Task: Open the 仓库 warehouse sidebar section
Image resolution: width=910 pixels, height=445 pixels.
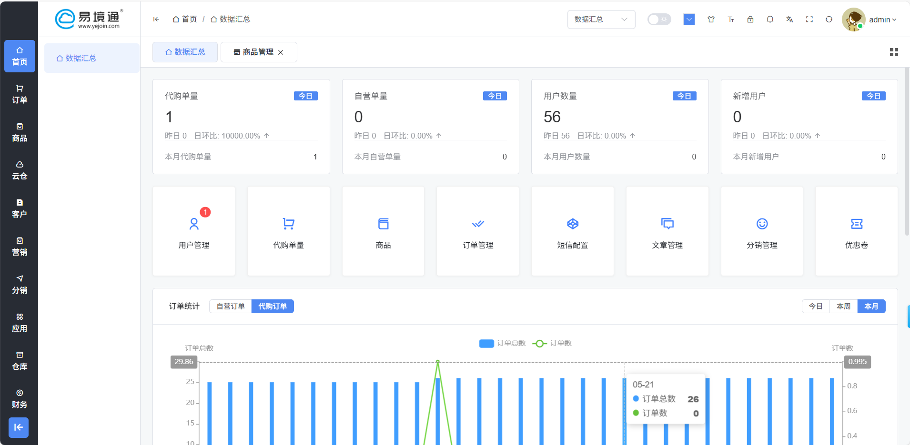Action: (20, 361)
